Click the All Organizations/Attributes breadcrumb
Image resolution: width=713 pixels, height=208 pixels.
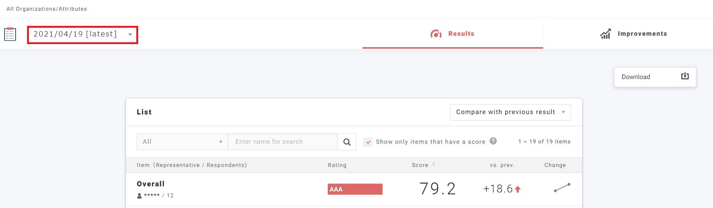pyautogui.click(x=47, y=9)
